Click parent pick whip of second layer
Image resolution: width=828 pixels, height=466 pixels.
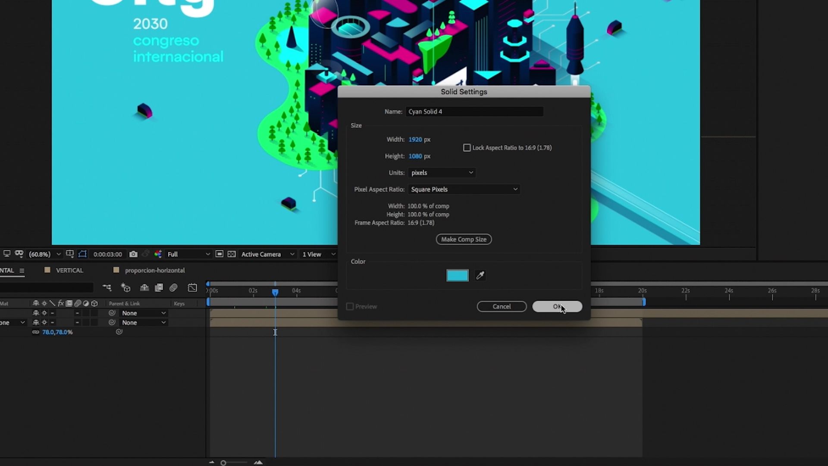112,322
